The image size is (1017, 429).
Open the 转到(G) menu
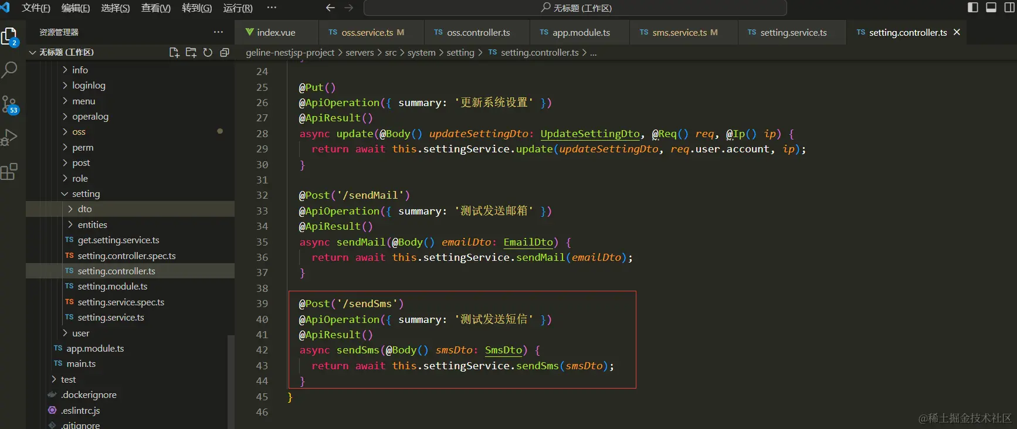coord(197,8)
